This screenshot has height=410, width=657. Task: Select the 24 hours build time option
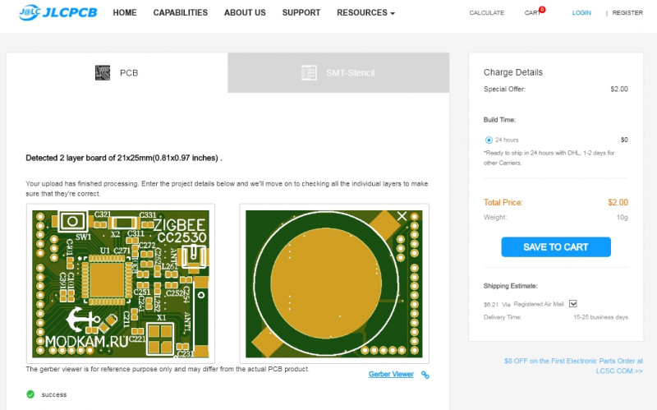click(x=489, y=140)
